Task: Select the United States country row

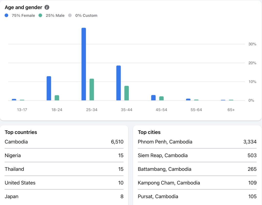Action: tap(64, 183)
